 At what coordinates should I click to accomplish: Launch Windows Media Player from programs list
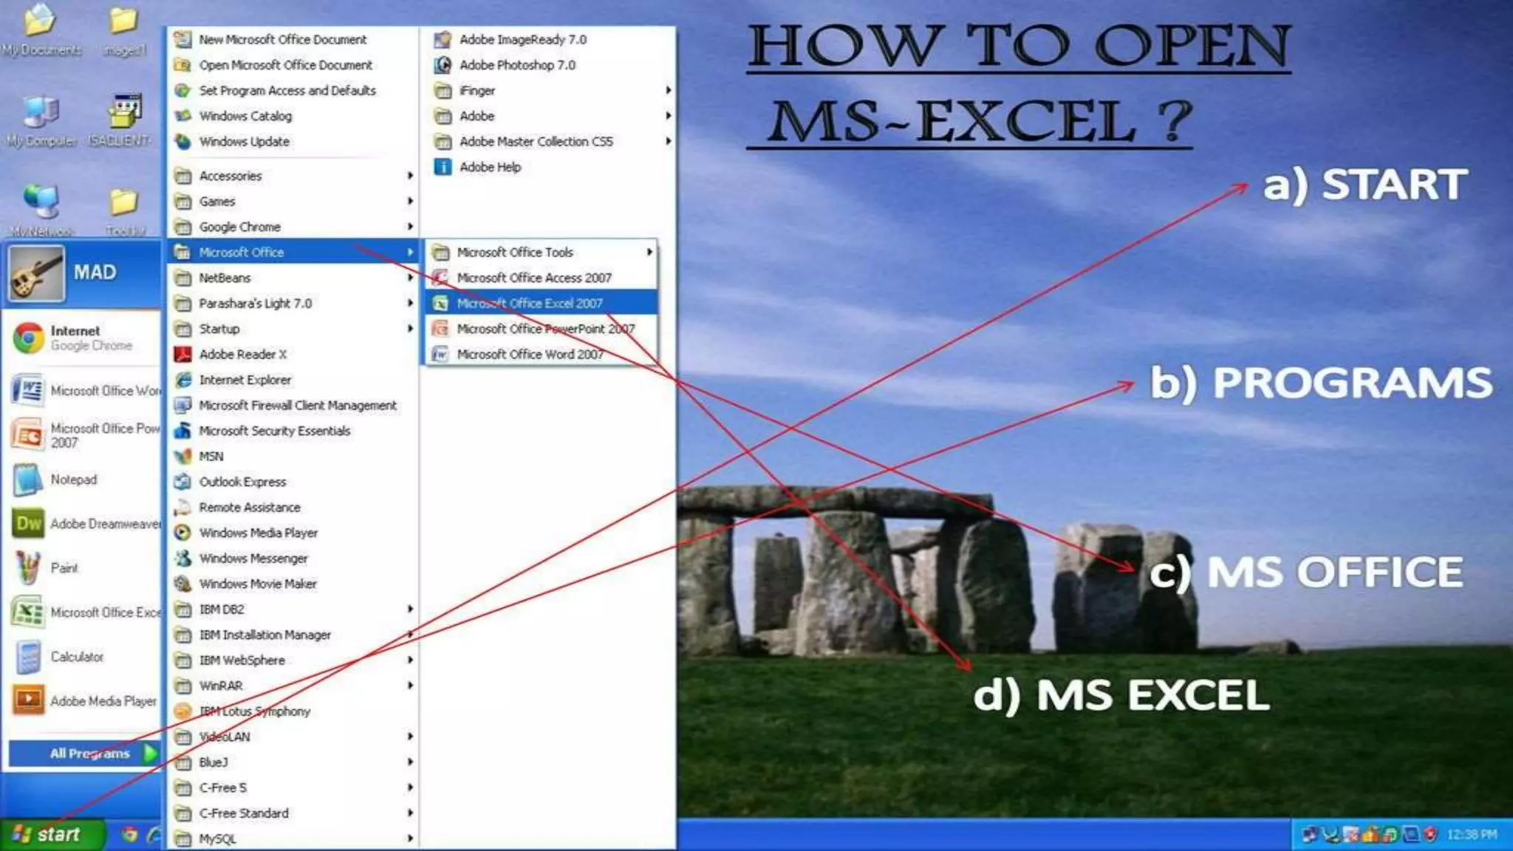[x=258, y=533]
